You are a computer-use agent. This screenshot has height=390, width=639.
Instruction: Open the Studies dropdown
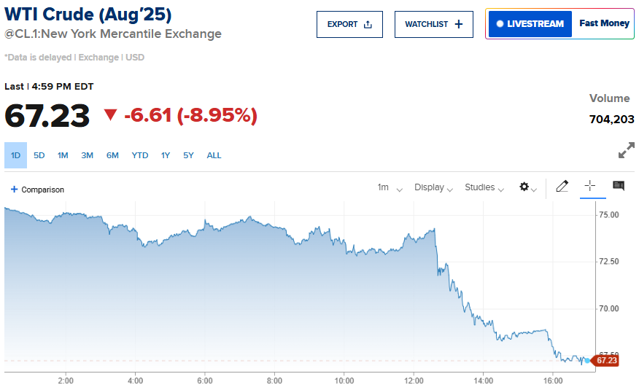(484, 187)
